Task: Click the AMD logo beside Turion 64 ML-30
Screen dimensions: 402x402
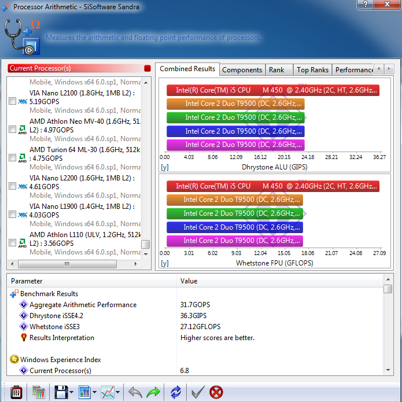Action: click(x=23, y=158)
